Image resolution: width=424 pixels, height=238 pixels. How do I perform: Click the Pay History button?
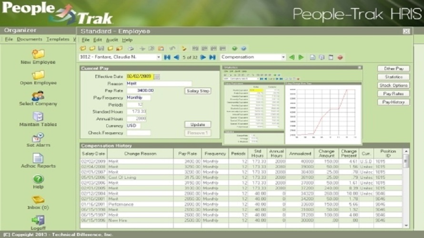tap(394, 102)
